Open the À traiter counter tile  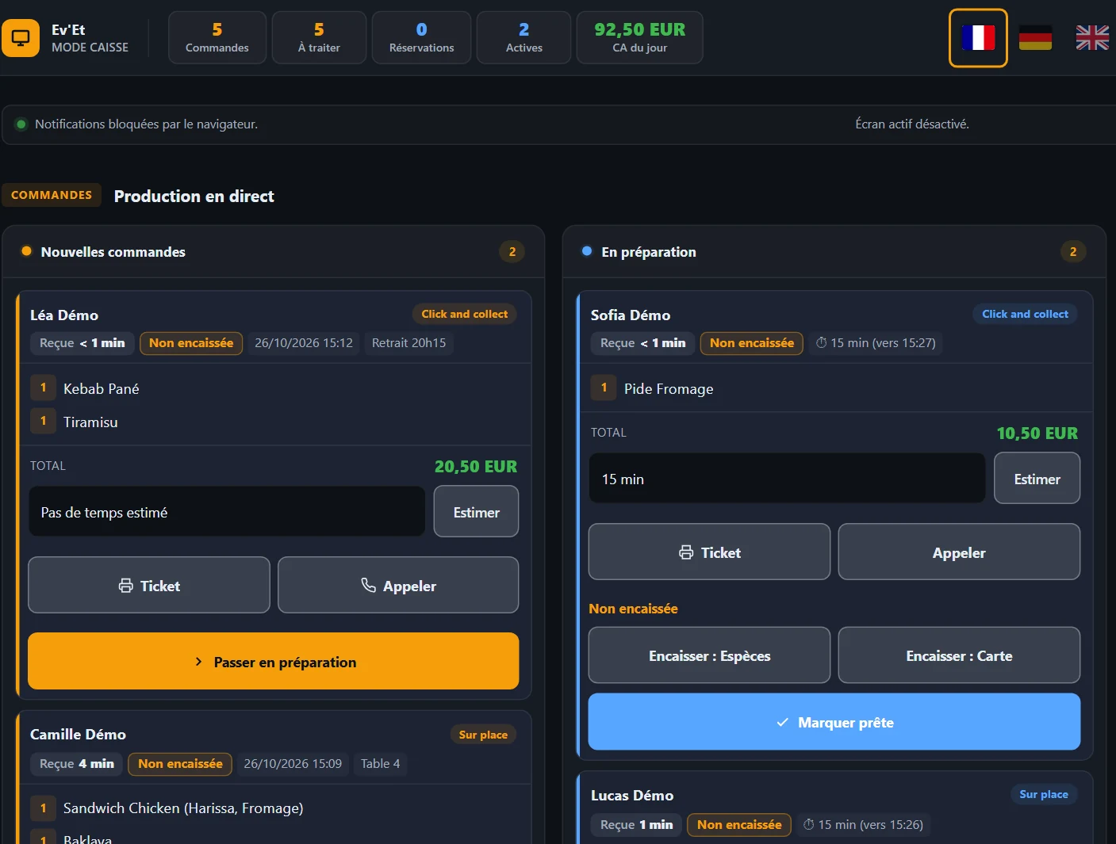click(x=319, y=37)
